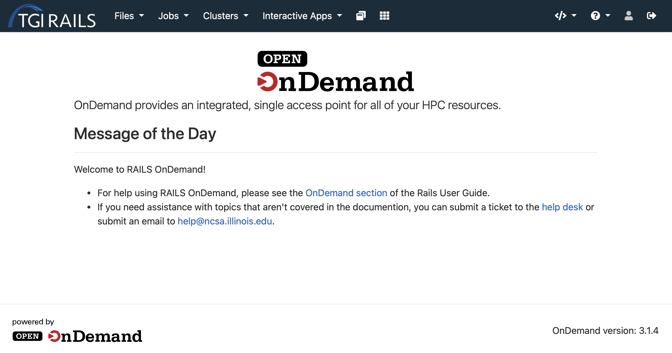Open My Interactive Sessions icon
The width and height of the screenshot is (672, 353).
point(361,16)
